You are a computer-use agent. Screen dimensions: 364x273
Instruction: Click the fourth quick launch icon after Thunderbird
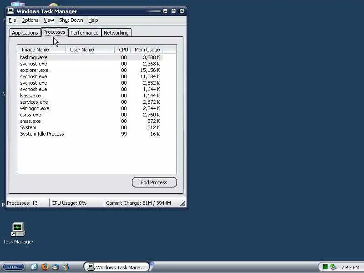coord(66,267)
